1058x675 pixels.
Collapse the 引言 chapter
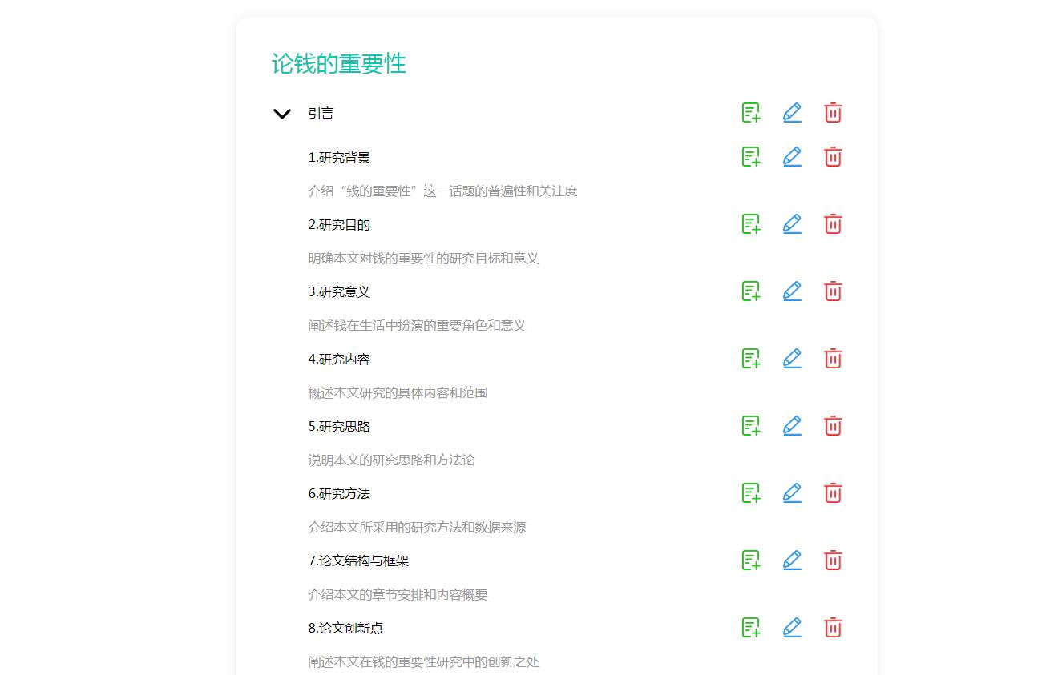[x=281, y=113]
